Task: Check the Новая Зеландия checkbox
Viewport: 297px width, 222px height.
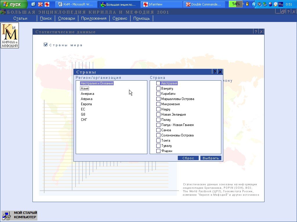Action: [x=158, y=114]
